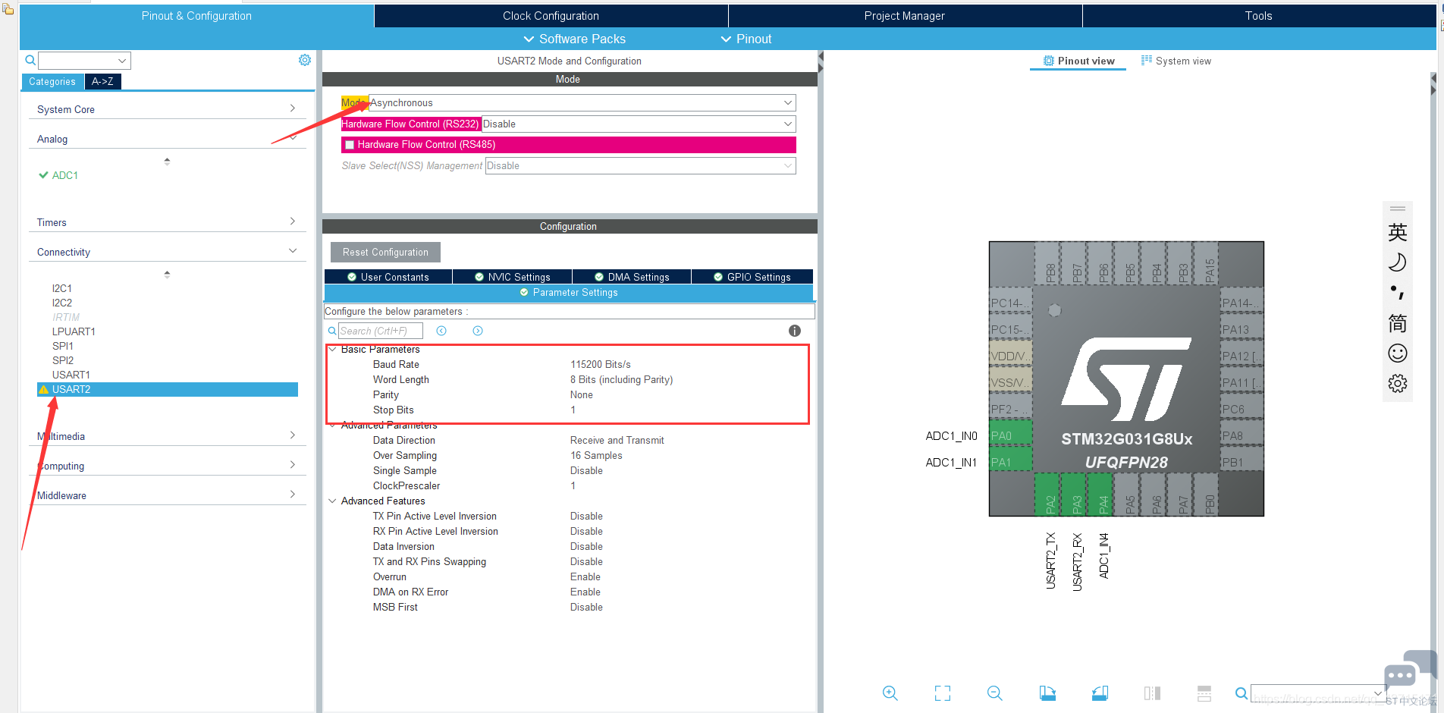The image size is (1444, 713).
Task: Select the Pinout & Configuration tab
Action: (x=196, y=16)
